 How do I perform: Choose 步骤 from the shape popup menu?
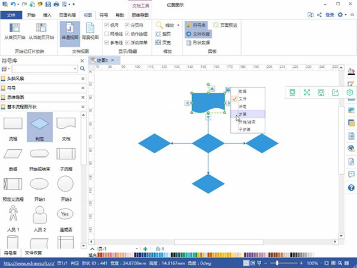(243, 113)
